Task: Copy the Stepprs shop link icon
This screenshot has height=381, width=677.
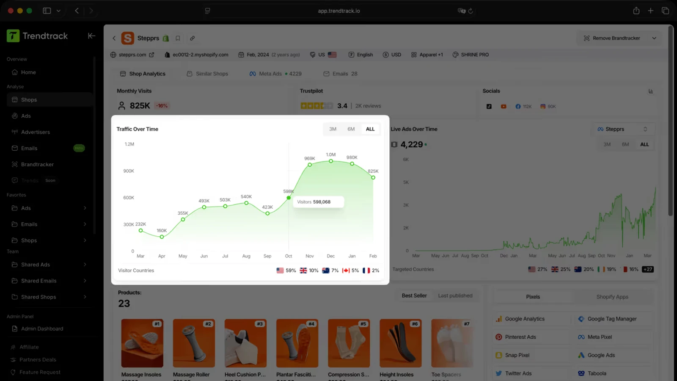Action: coord(192,38)
